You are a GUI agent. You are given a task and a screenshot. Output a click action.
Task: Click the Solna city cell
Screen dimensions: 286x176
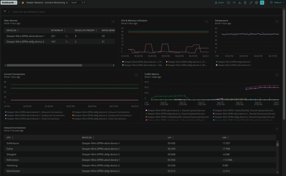tap(10, 149)
